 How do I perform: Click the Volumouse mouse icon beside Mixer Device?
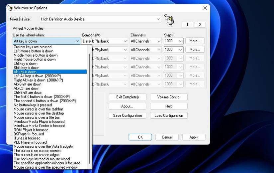(169, 19)
